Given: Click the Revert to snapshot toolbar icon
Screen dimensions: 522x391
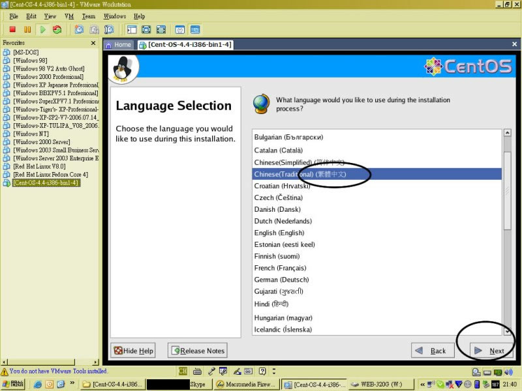Looking at the screenshot, I should (94, 29).
